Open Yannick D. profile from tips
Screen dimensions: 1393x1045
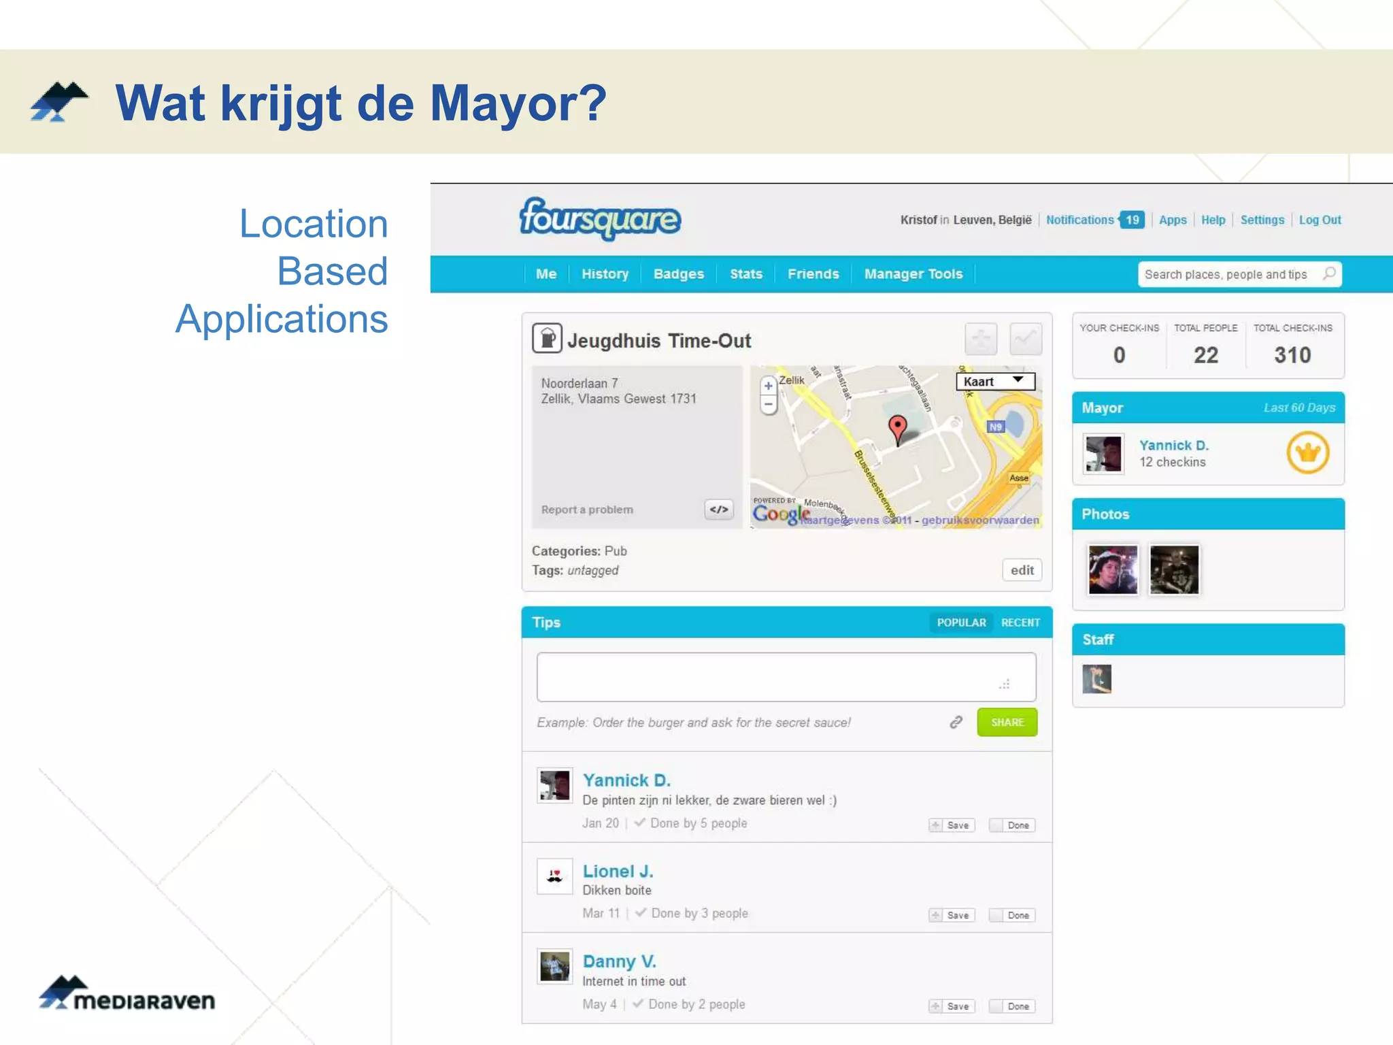(626, 780)
